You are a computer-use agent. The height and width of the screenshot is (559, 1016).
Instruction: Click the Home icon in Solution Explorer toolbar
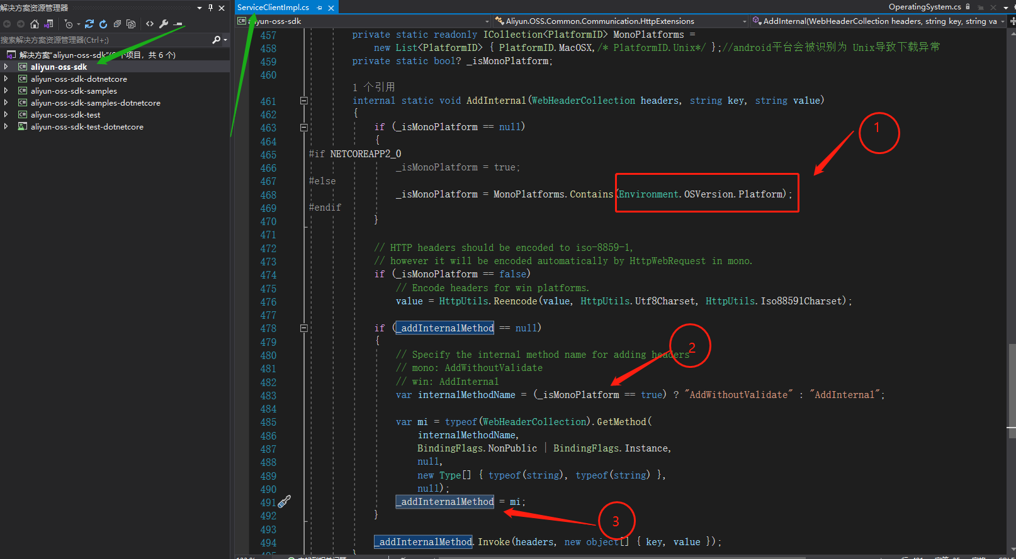(35, 24)
